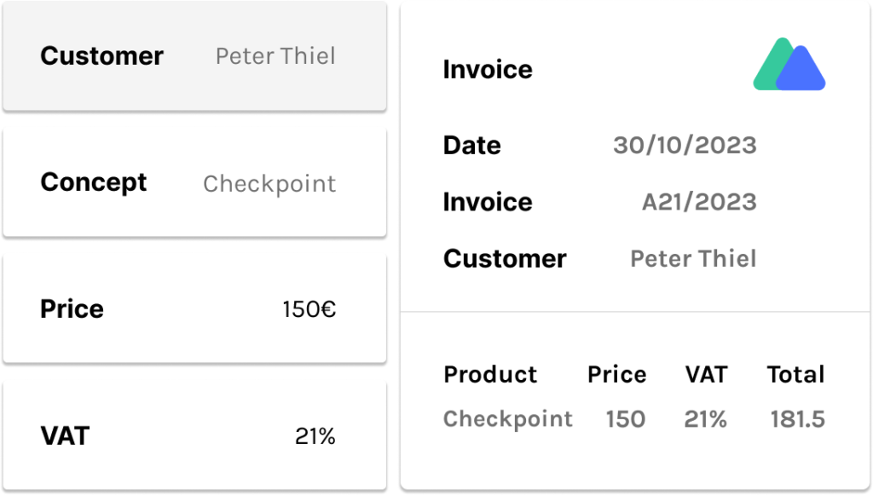Viewport: 873px width, 495px height.
Task: Select the Checkpoint product row entry
Action: (x=508, y=419)
